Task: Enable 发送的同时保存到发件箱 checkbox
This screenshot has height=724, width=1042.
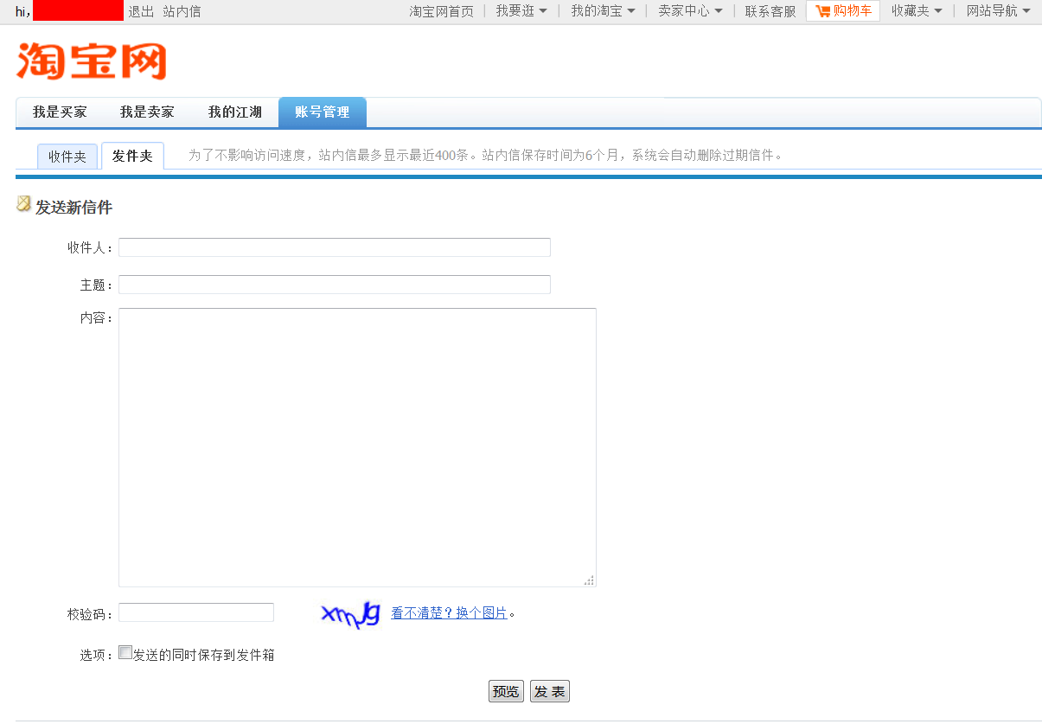Action: (124, 650)
